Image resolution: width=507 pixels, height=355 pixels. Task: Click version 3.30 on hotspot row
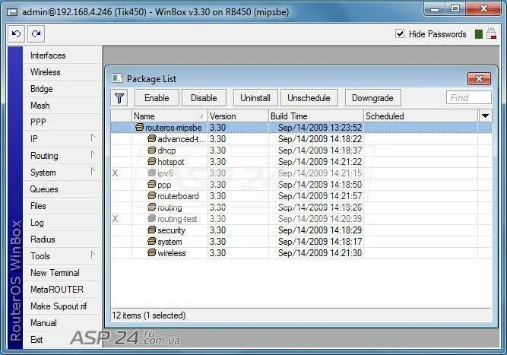click(217, 162)
